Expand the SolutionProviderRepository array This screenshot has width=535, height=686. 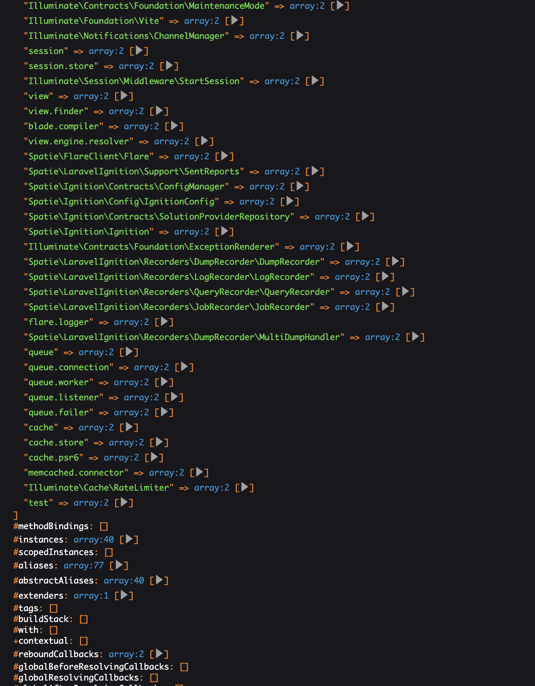pos(365,217)
